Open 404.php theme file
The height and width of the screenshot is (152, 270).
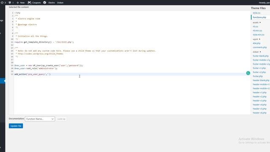[x=256, y=43]
